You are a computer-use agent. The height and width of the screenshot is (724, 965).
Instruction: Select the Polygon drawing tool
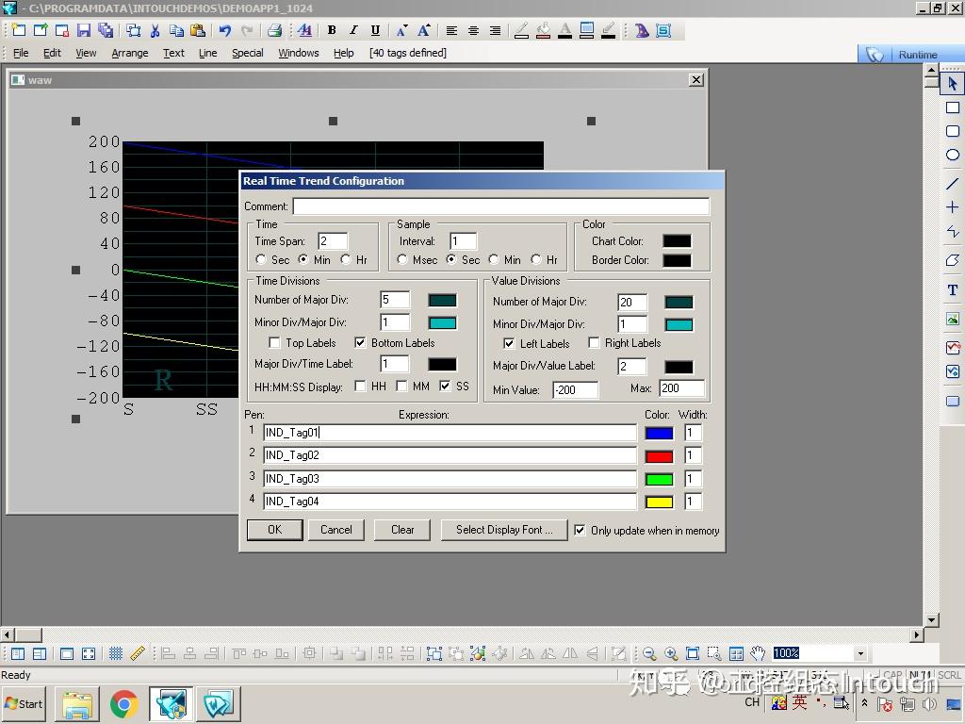coord(952,260)
